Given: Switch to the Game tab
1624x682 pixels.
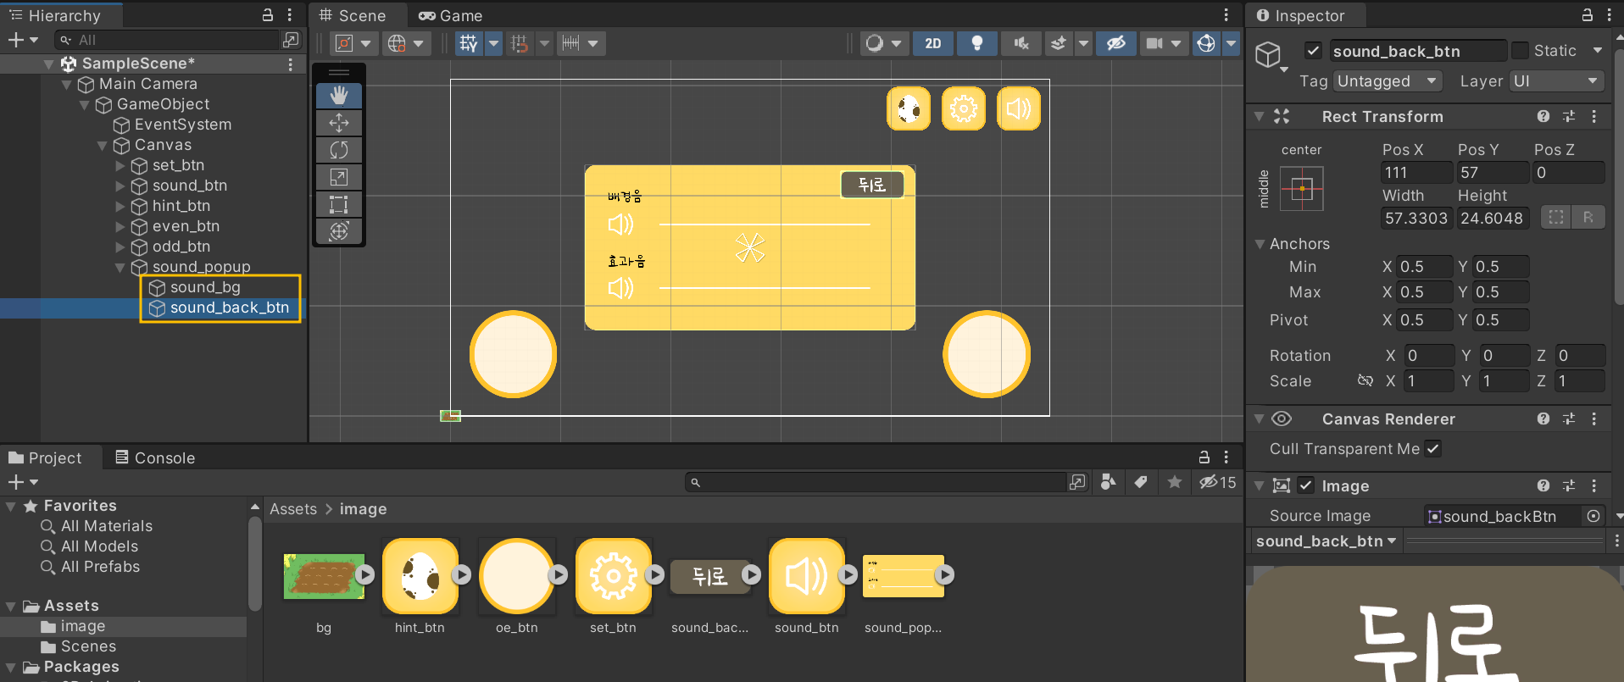Looking at the screenshot, I should [450, 15].
